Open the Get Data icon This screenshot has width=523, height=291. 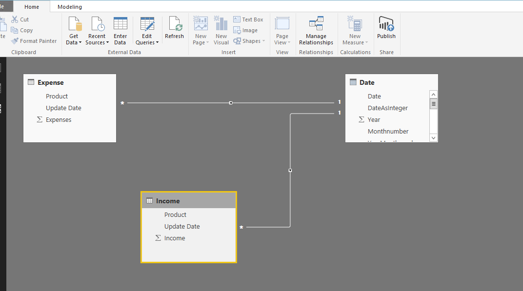[75, 24]
